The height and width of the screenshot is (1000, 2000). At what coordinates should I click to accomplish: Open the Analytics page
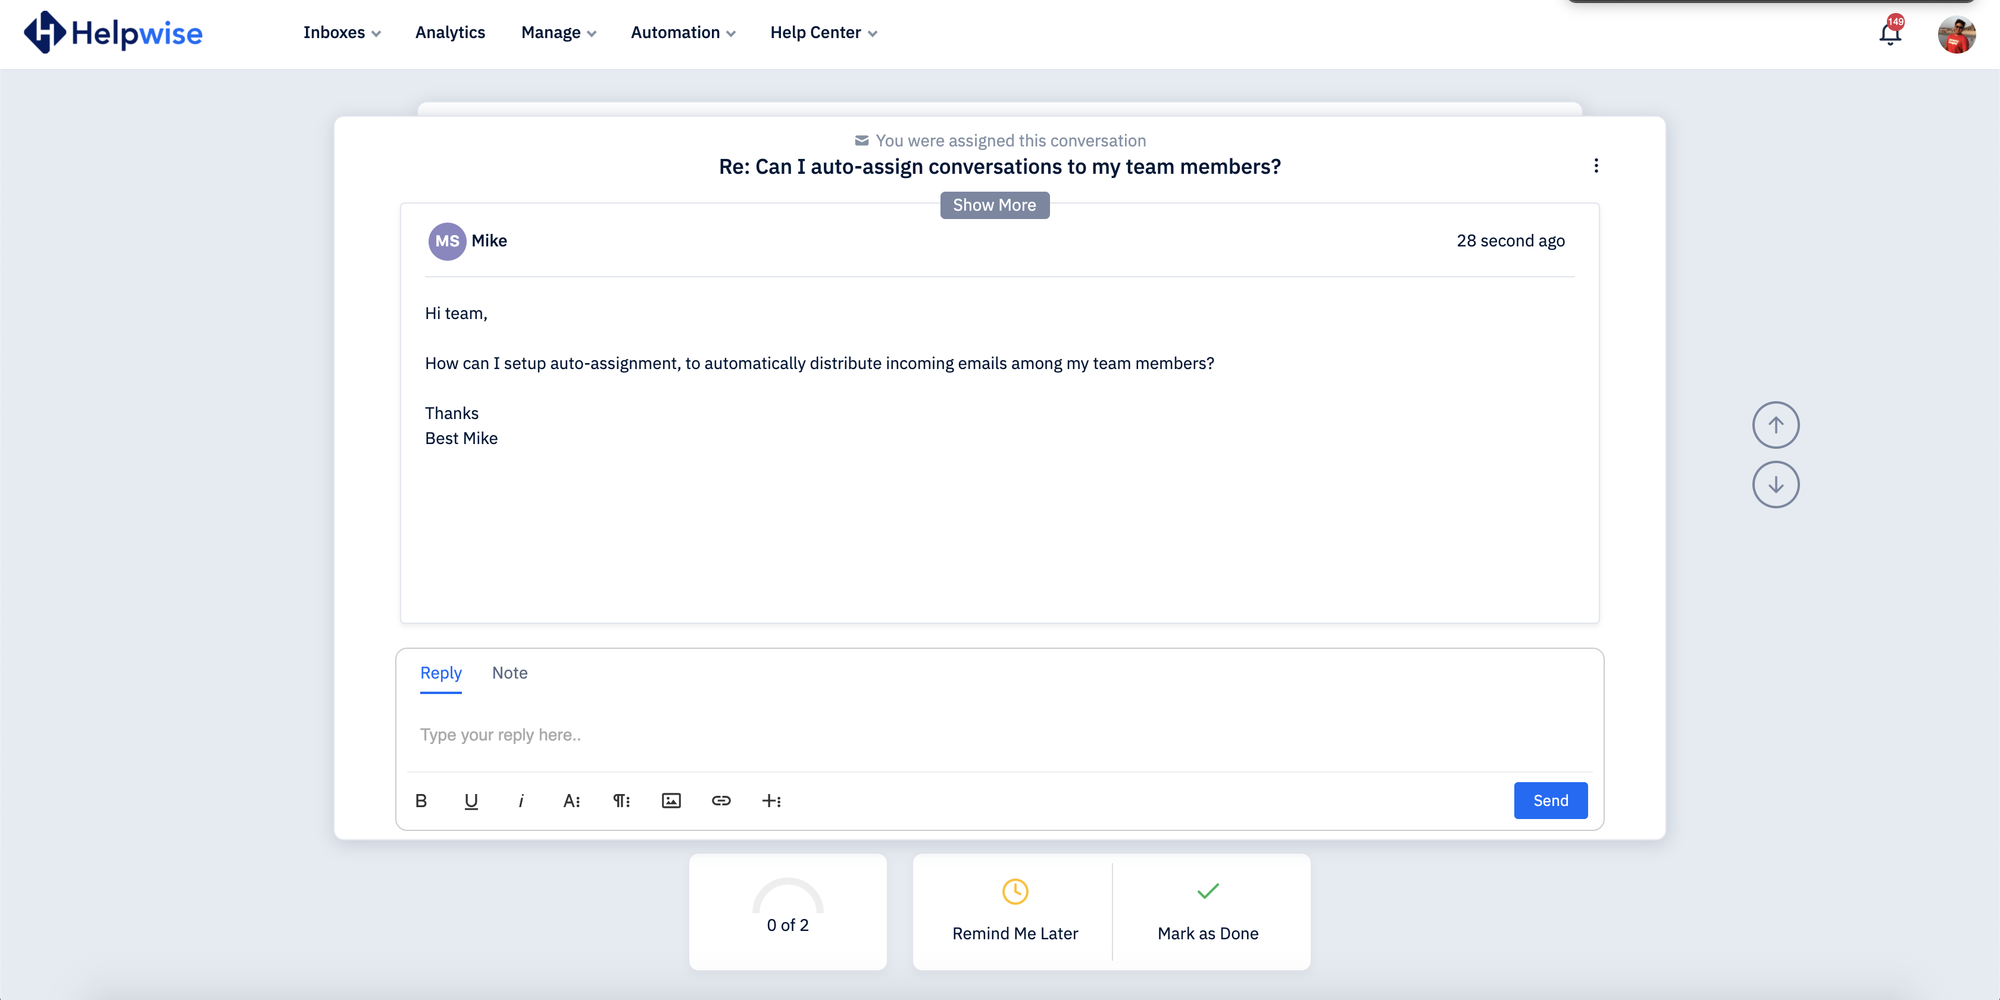[x=449, y=33]
